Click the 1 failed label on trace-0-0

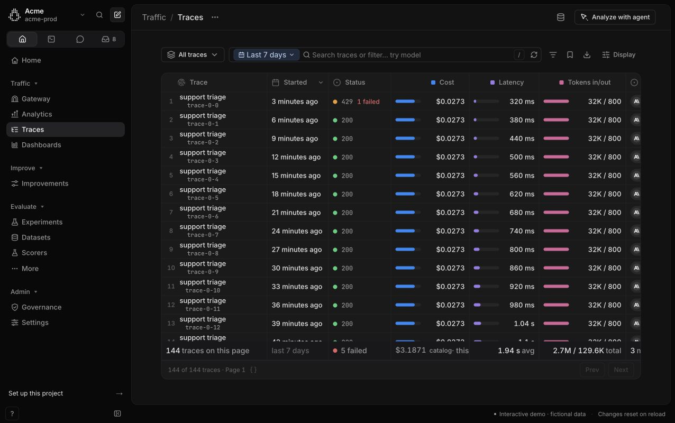(368, 102)
